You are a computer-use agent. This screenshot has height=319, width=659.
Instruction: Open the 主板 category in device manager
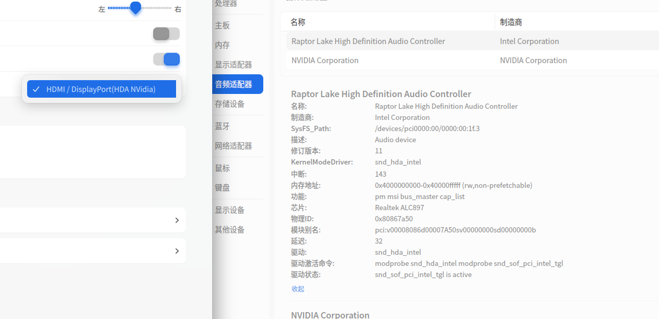[222, 25]
